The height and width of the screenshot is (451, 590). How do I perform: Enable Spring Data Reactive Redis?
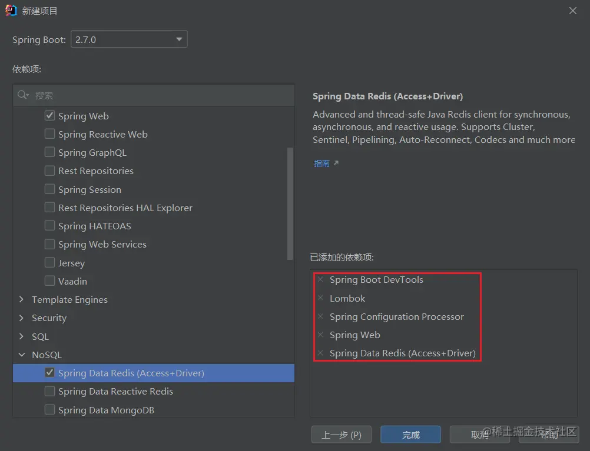pyautogui.click(x=49, y=391)
